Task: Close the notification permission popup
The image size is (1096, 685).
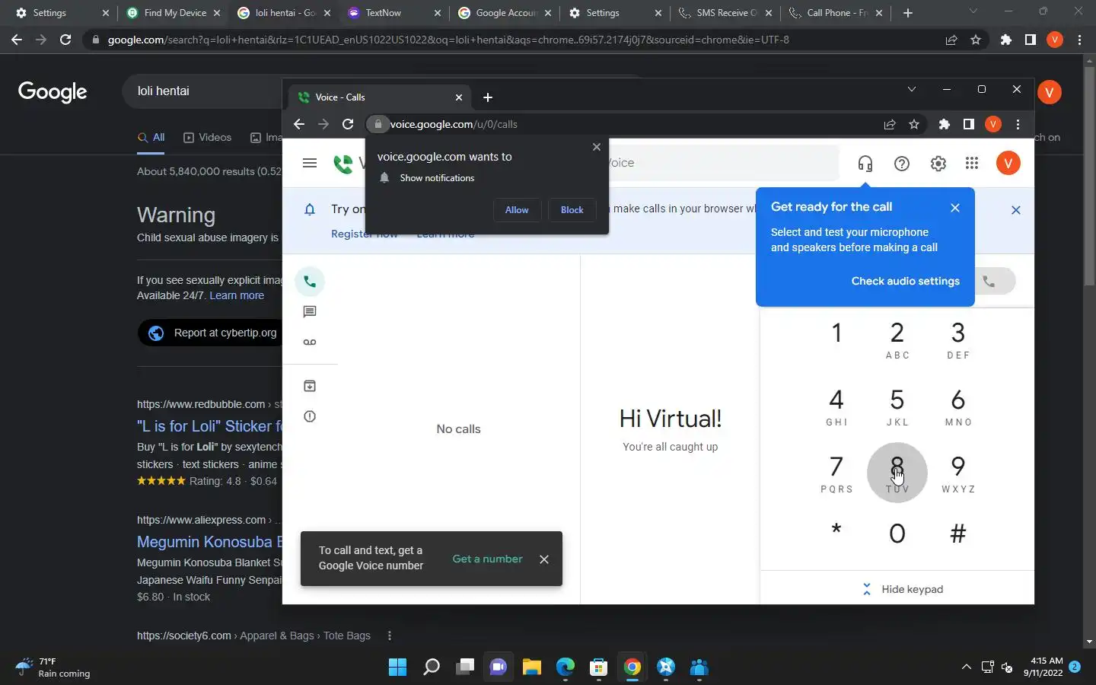Action: point(597,147)
